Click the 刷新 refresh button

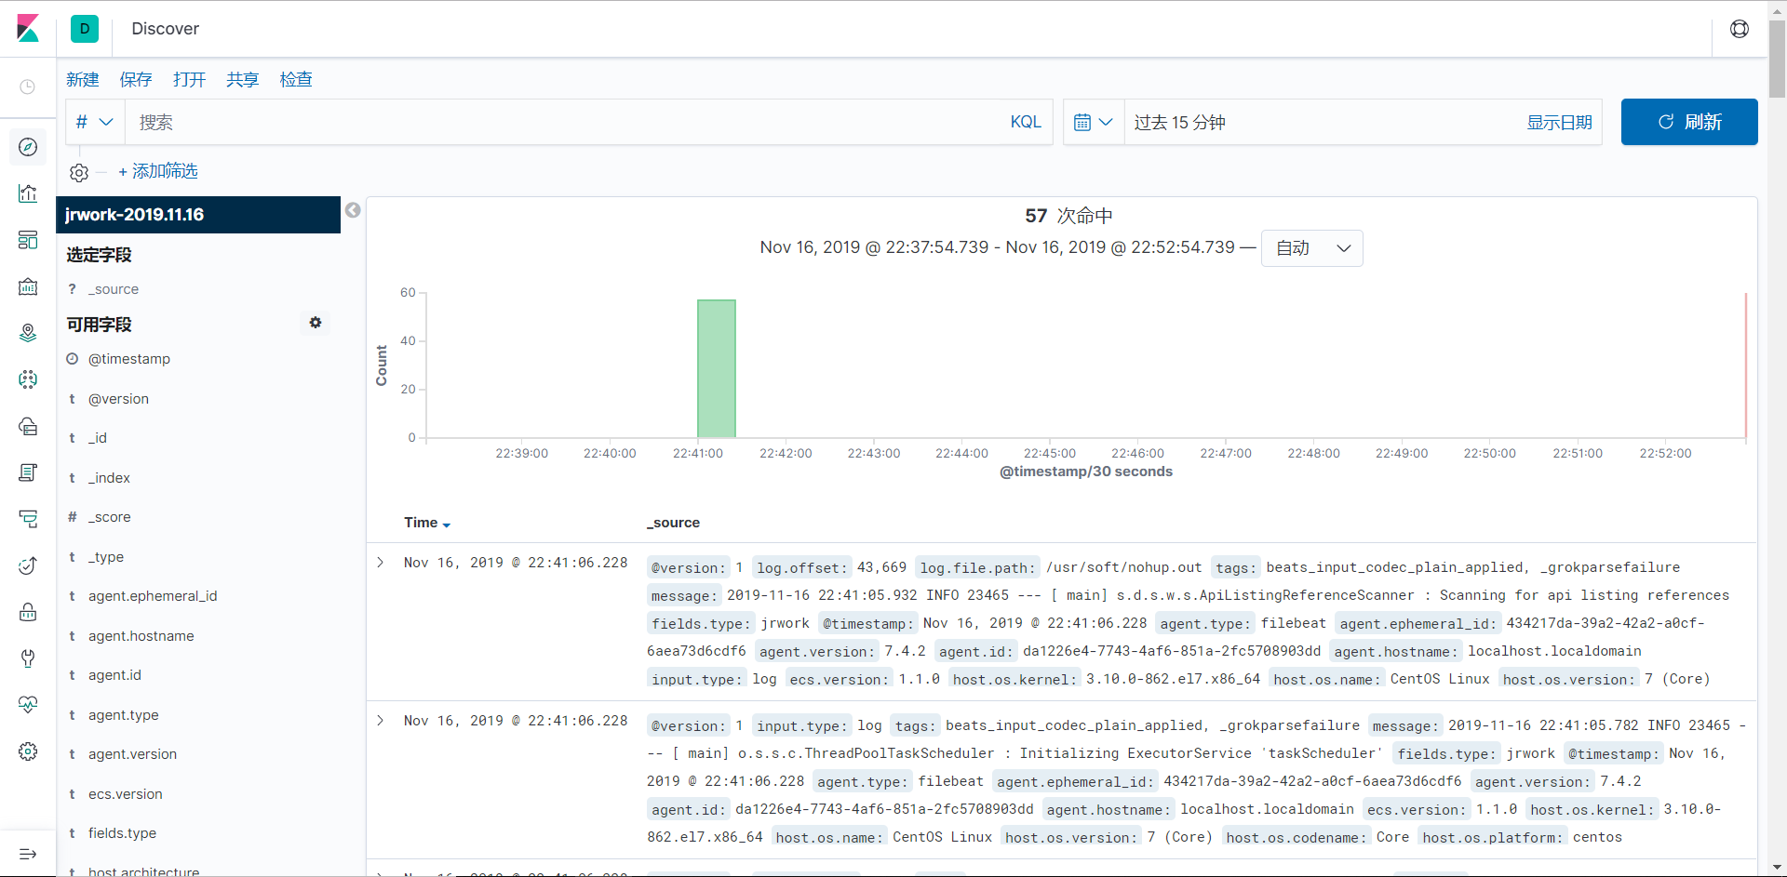point(1689,122)
